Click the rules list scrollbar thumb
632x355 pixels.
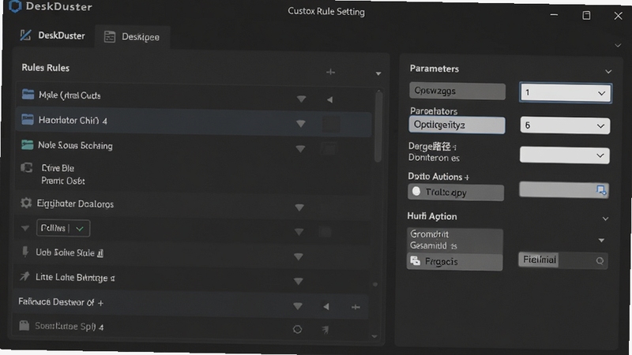378,126
